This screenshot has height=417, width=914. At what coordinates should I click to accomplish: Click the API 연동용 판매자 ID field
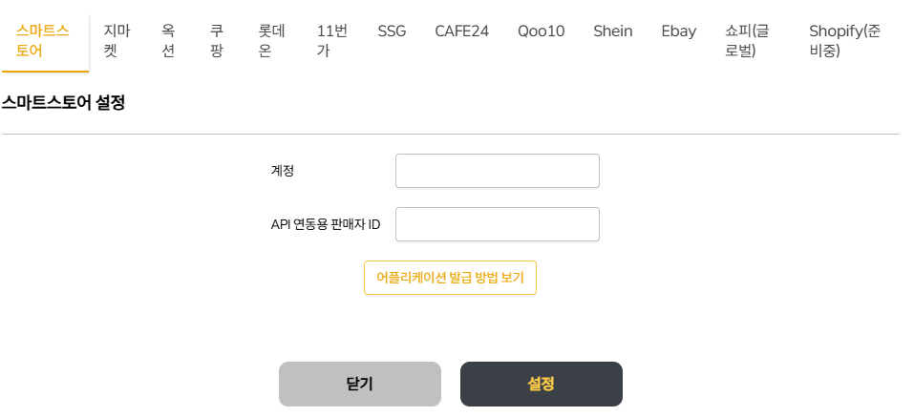pyautogui.click(x=497, y=224)
